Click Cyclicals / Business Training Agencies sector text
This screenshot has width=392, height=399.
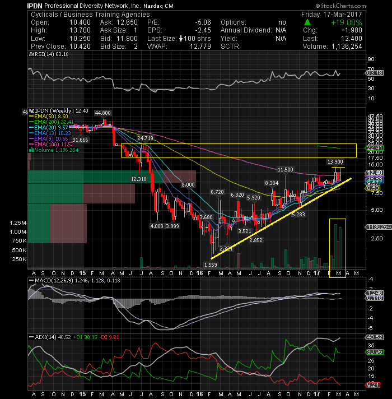[x=90, y=15]
